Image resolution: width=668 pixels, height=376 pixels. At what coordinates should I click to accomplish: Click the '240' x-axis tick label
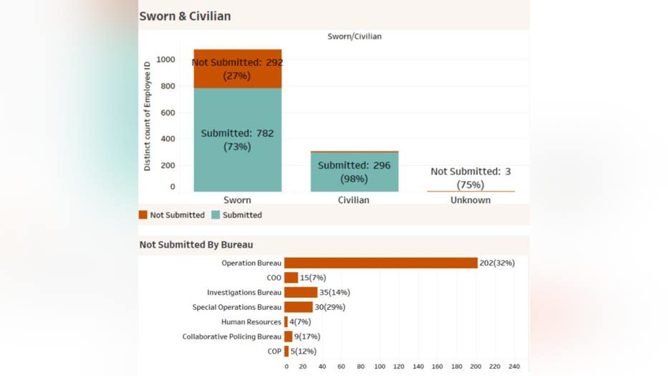(x=514, y=366)
